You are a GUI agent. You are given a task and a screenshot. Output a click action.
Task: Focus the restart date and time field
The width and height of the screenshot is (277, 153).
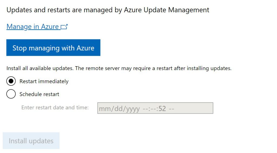[155, 108]
